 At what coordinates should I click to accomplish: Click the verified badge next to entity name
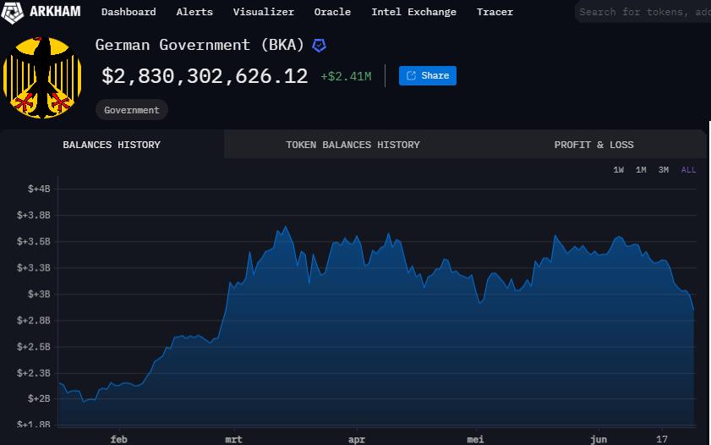320,45
